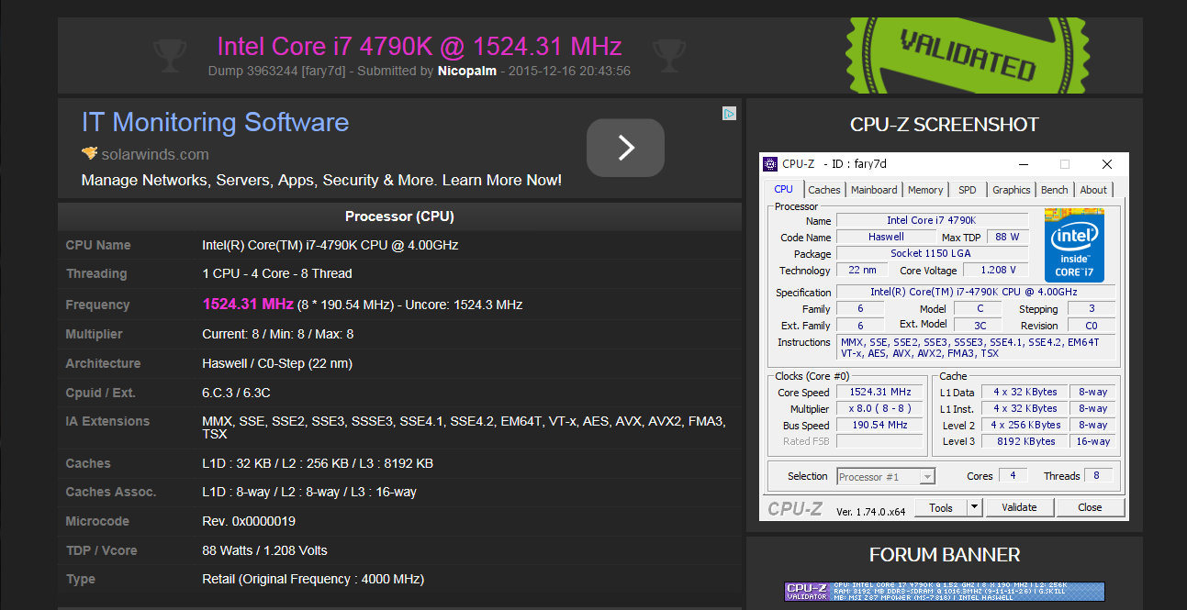This screenshot has width=1187, height=610.
Task: Follow the solarwinds.com link
Action: (155, 154)
